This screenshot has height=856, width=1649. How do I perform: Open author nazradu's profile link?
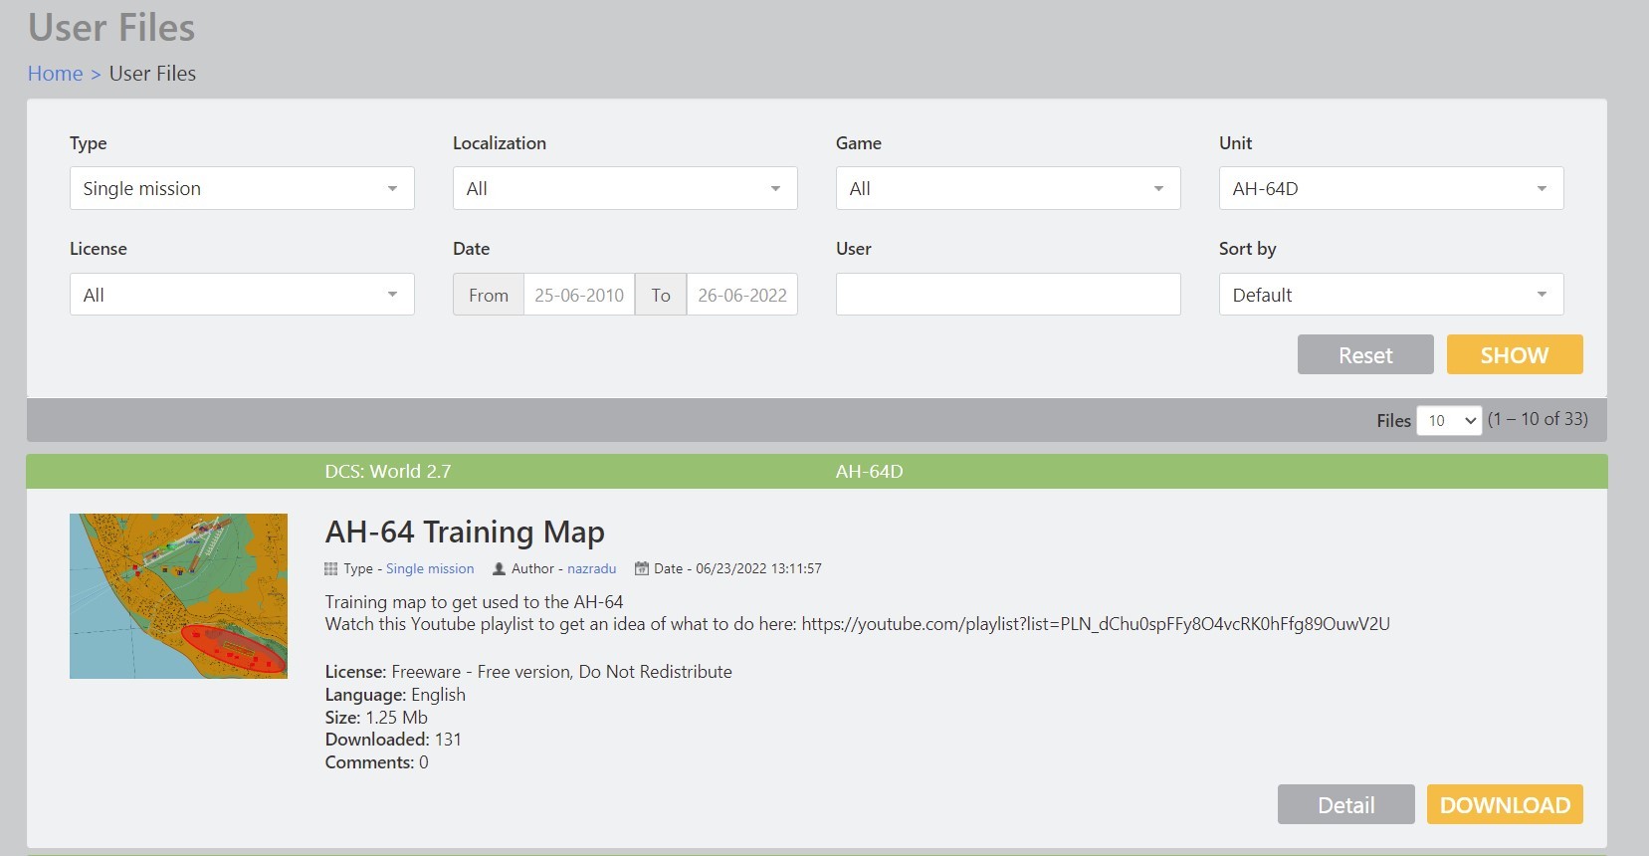pos(592,568)
